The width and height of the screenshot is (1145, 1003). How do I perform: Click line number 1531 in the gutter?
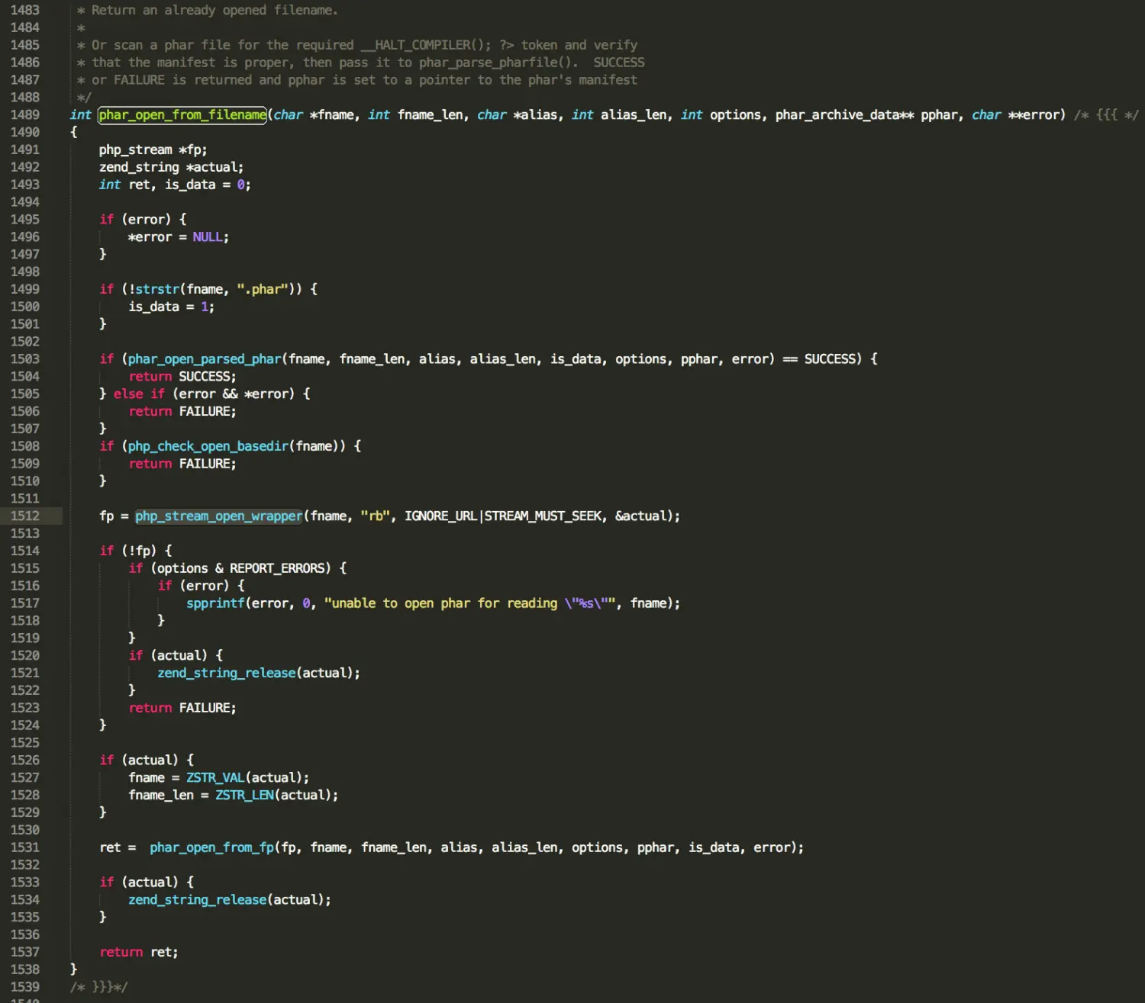pyautogui.click(x=24, y=847)
